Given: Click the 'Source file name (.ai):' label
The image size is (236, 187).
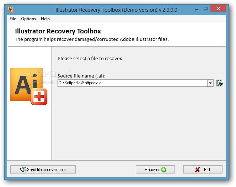Looking at the screenshot, I should click(x=82, y=76).
